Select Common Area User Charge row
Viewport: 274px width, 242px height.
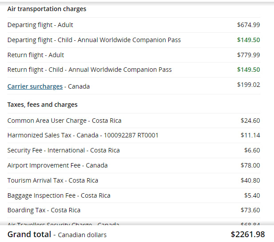[64, 121]
